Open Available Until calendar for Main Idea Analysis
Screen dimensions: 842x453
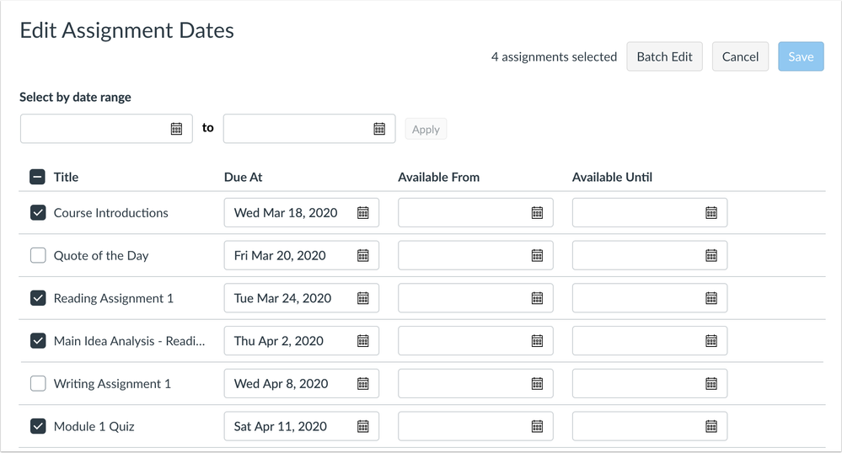tap(711, 341)
